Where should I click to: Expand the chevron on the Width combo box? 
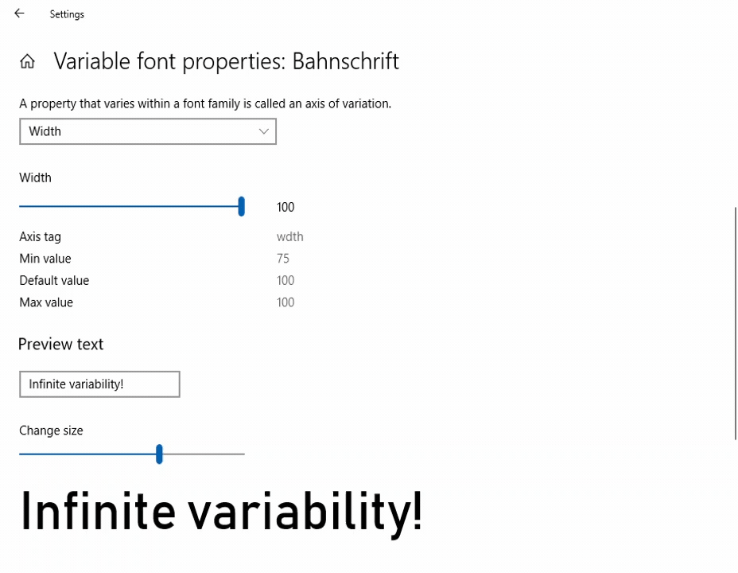tap(263, 131)
